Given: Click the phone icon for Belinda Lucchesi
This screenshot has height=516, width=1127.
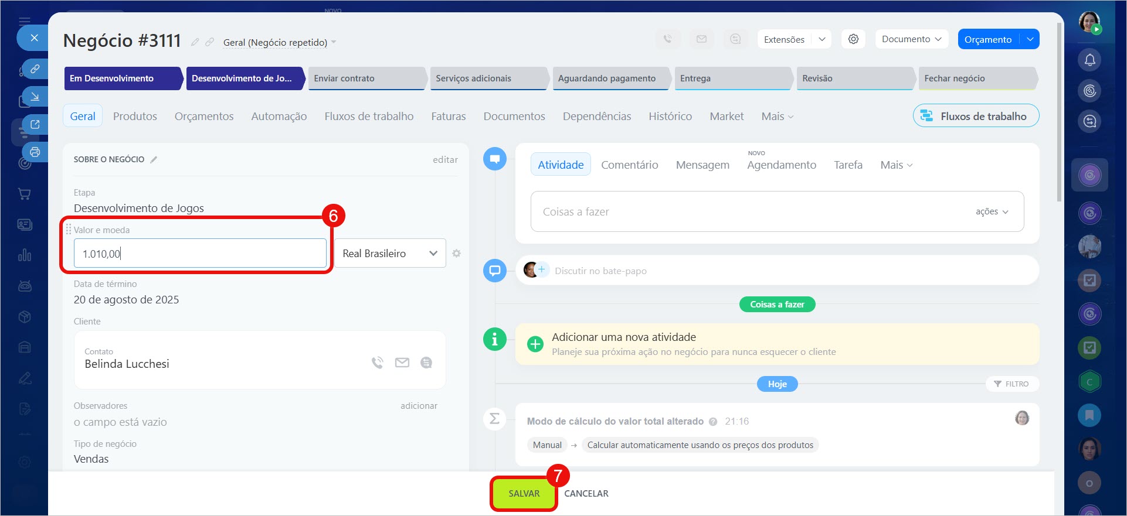Looking at the screenshot, I should pos(377,363).
